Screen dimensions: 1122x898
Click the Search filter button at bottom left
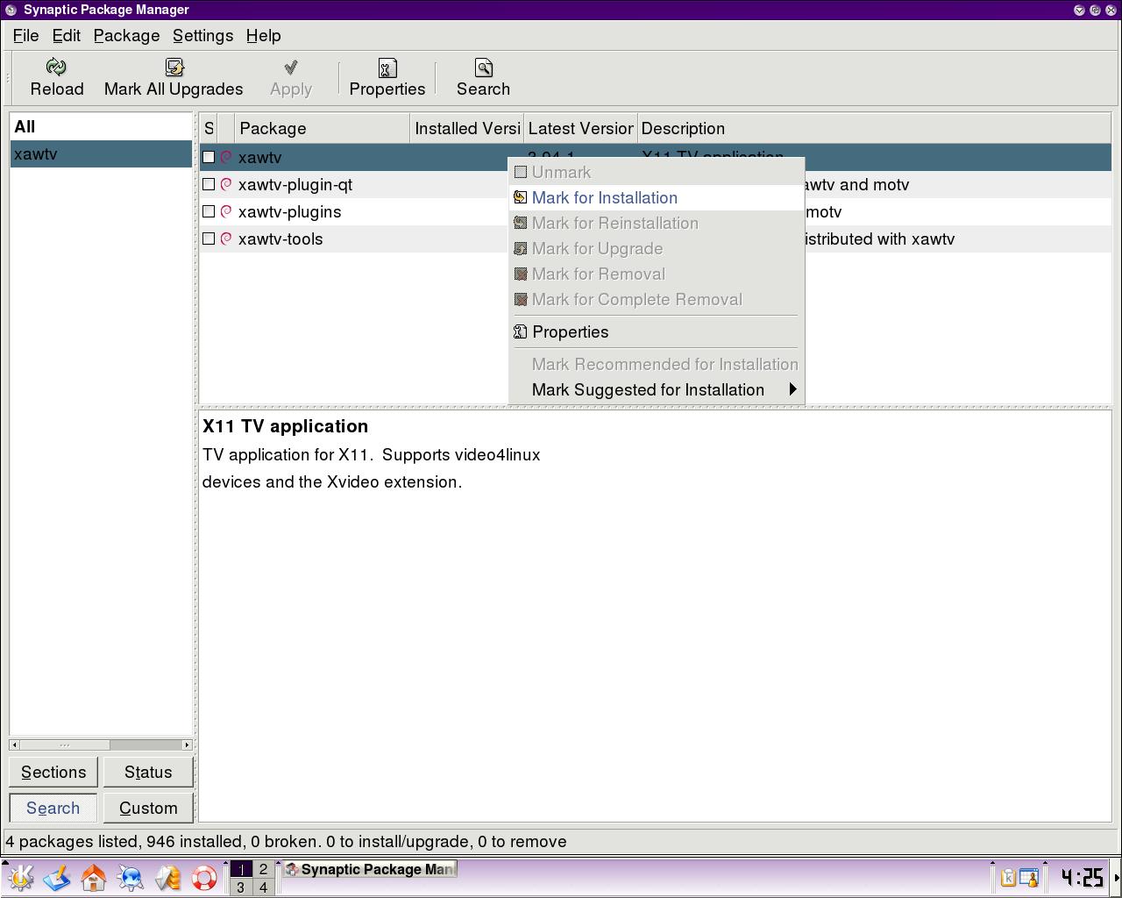pos(53,808)
